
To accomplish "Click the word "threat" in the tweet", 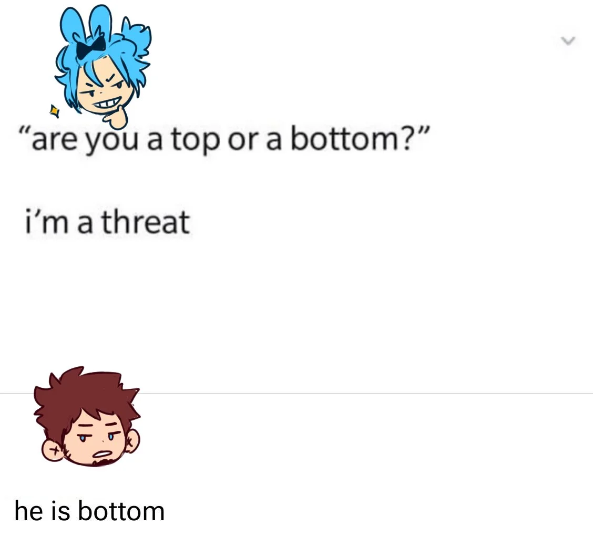I will click(146, 222).
